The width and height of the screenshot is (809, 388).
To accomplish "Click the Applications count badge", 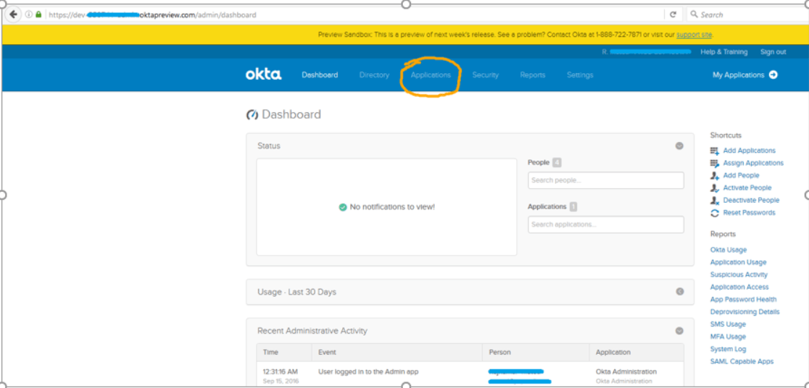I will pyautogui.click(x=573, y=206).
